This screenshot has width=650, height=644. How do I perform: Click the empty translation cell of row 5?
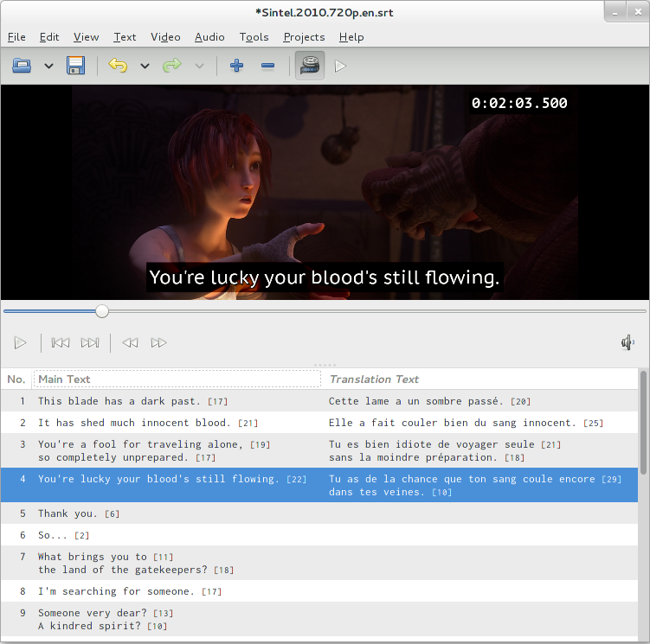click(481, 513)
